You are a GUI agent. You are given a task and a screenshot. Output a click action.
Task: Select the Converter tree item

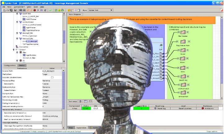(24, 47)
